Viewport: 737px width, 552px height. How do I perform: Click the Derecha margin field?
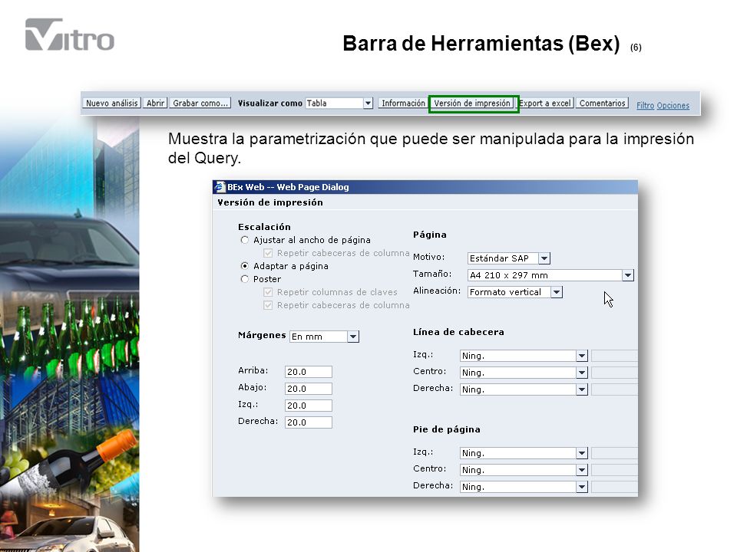click(x=309, y=422)
